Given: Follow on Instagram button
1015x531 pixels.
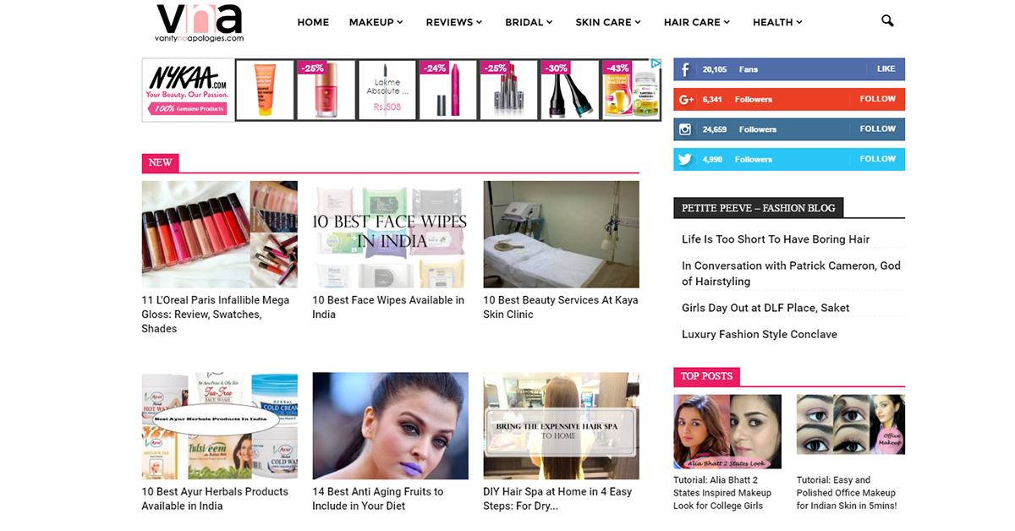Looking at the screenshot, I should click(877, 129).
